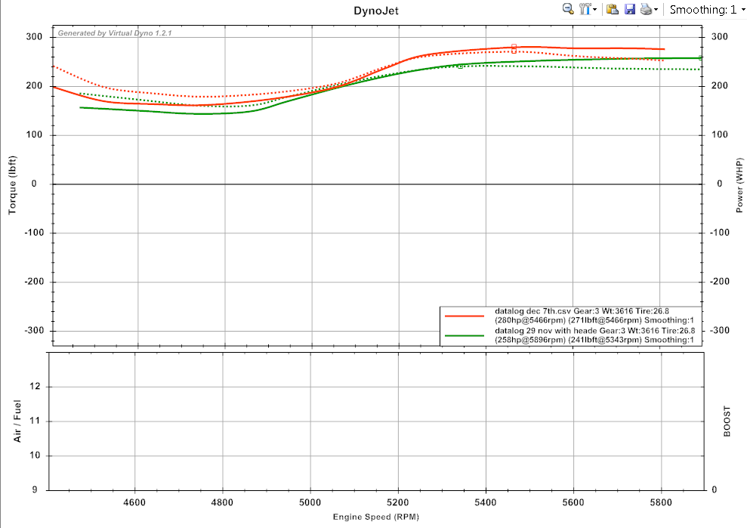Click the '(280hp@5466rpm)' text in the legend
The width and height of the screenshot is (747, 528).
[x=529, y=320]
